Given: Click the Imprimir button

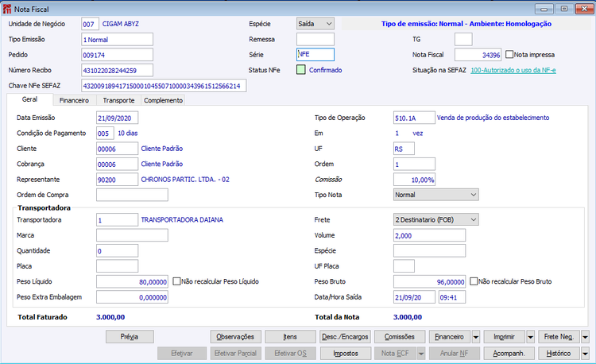Looking at the screenshot, I should coord(504,337).
